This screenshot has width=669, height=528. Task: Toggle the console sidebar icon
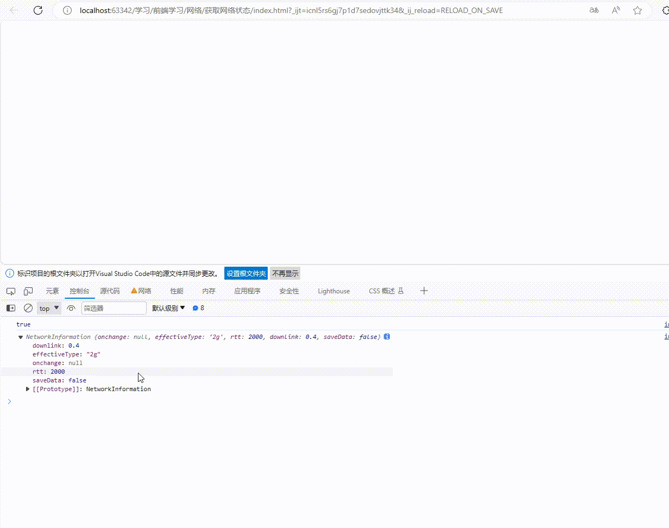(x=11, y=308)
